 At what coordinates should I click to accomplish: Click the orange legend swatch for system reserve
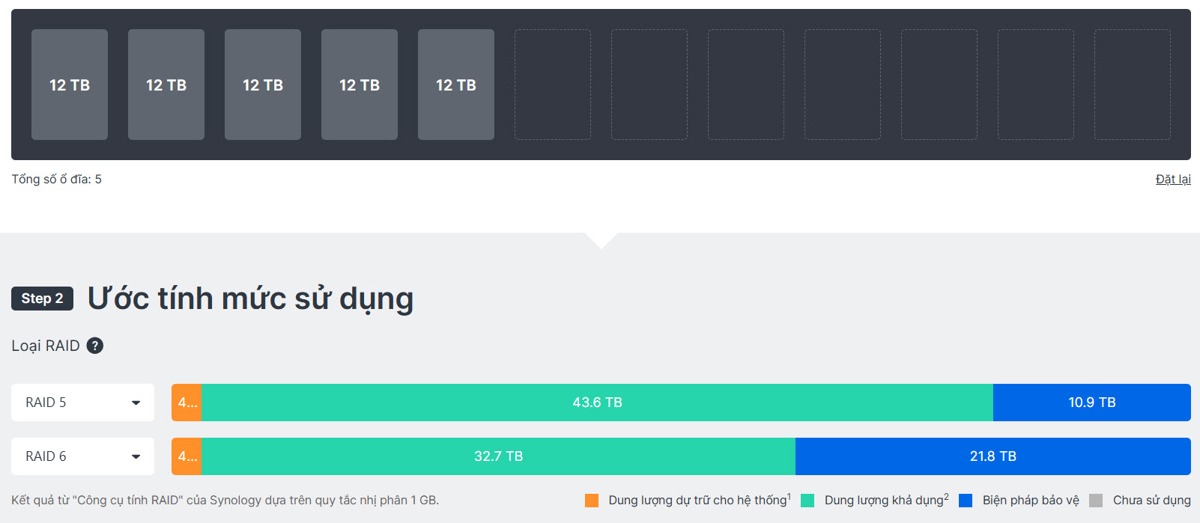point(592,501)
